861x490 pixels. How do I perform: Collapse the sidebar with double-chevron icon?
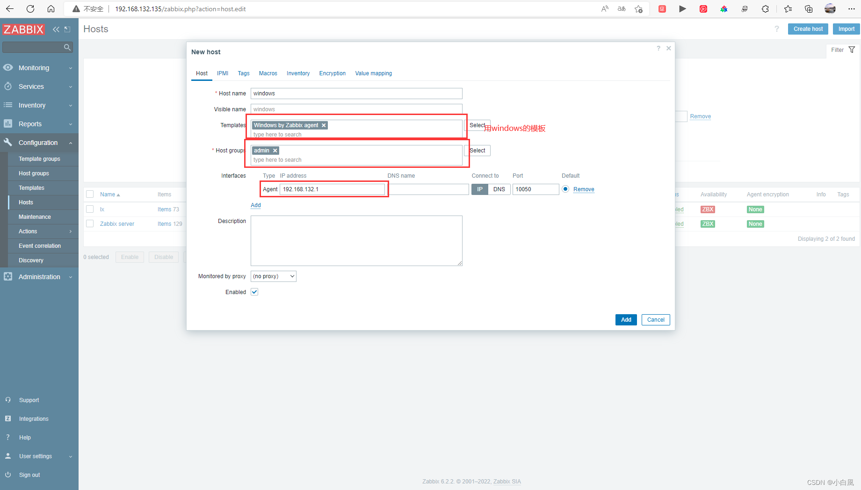pos(56,29)
